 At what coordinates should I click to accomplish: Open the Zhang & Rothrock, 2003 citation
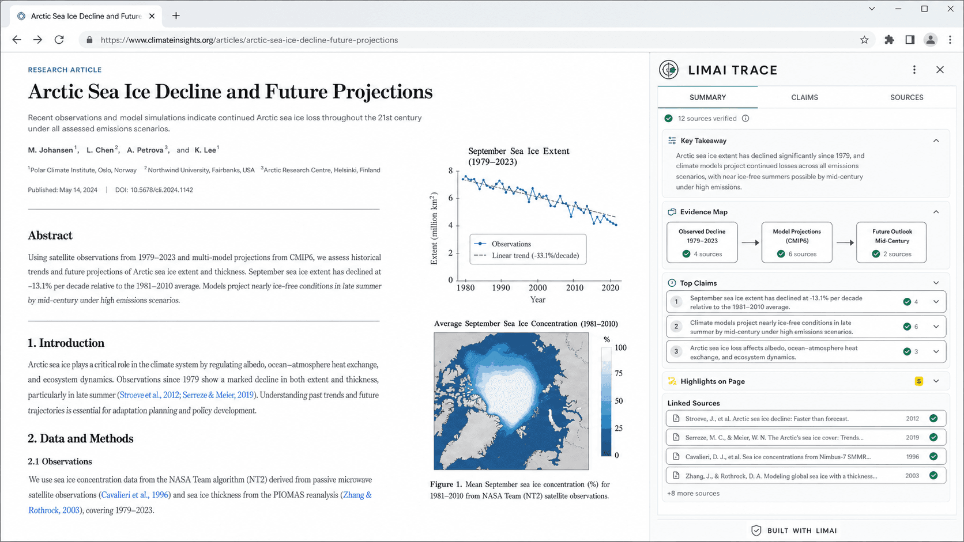(200, 503)
